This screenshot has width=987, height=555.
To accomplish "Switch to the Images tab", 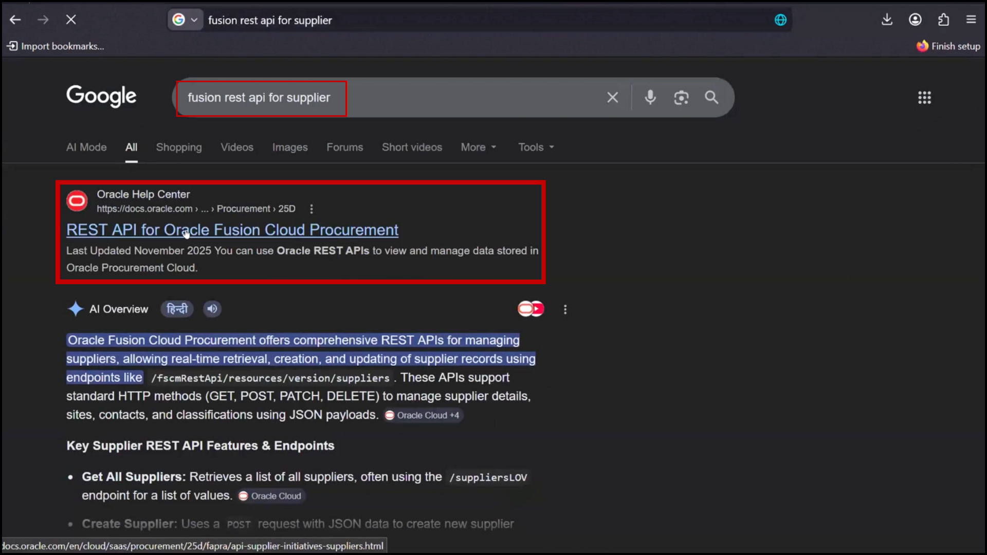I will 290,147.
